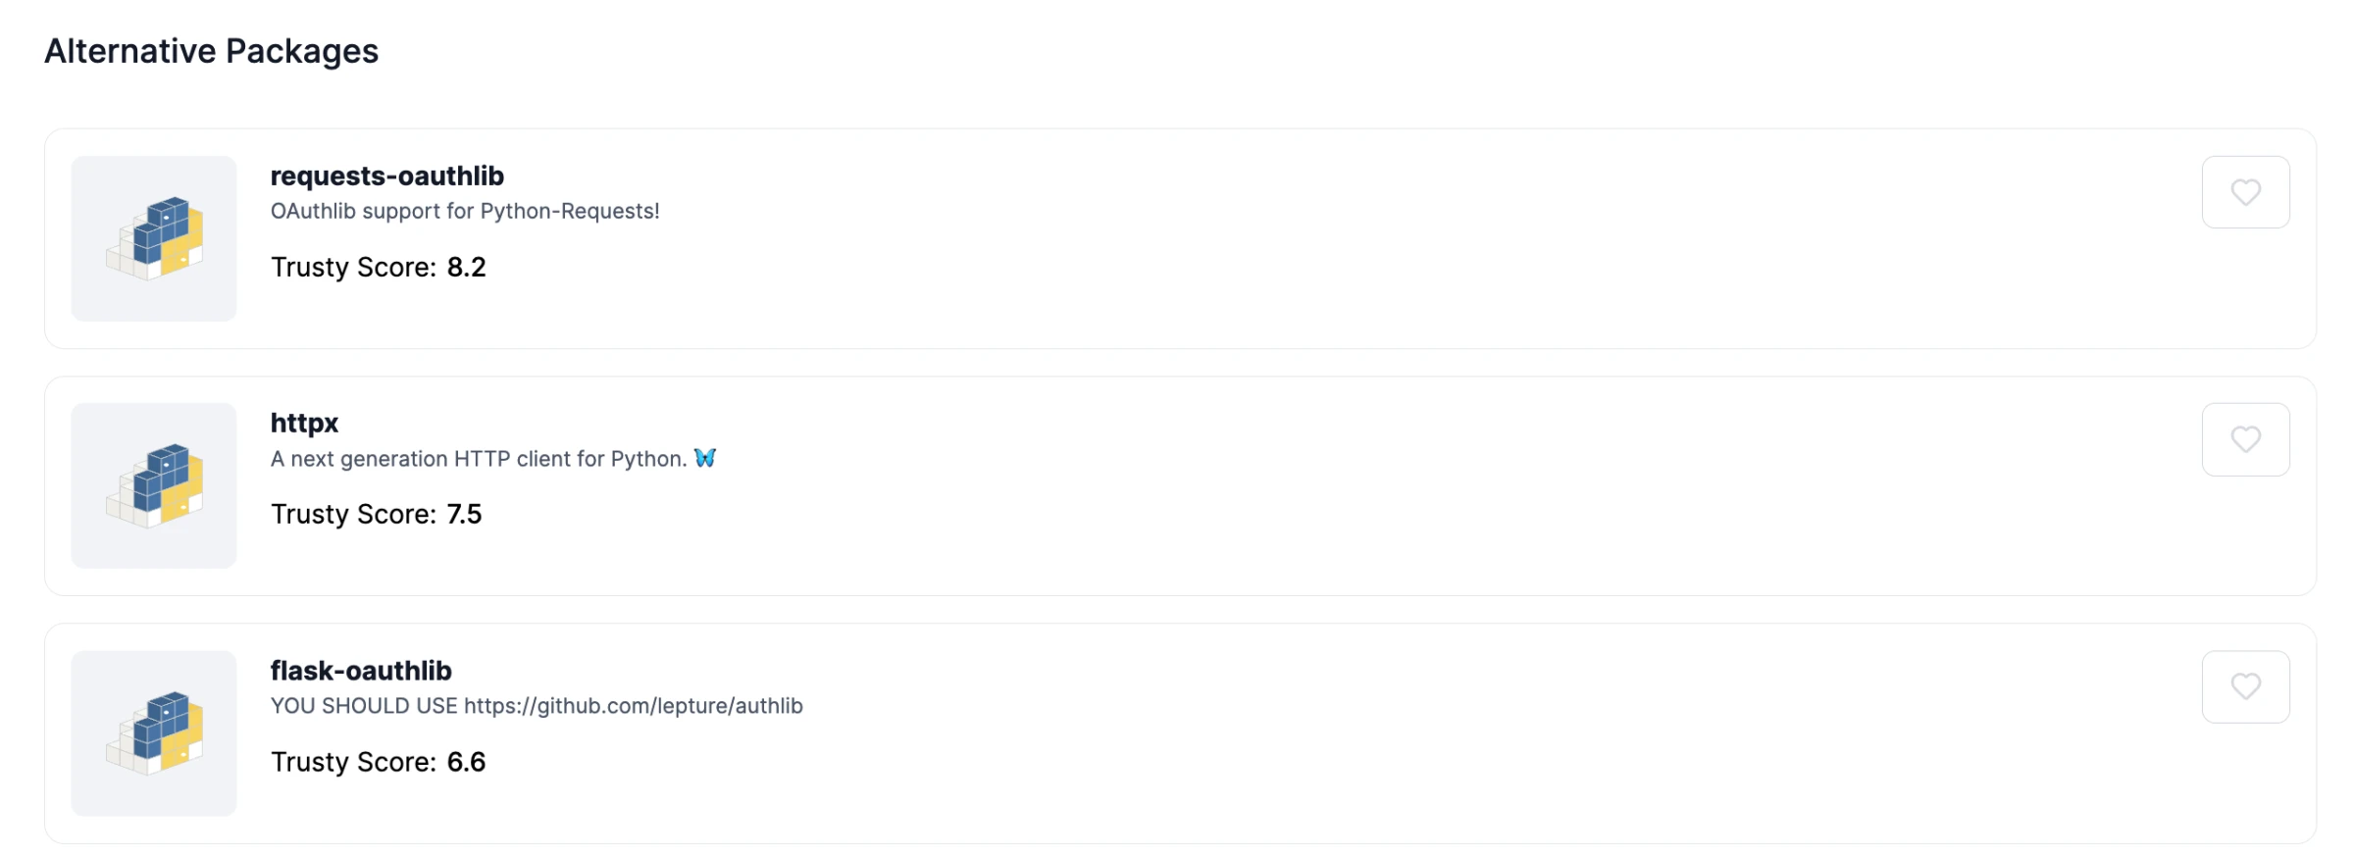Favorite the requests-oauthlib package with heart icon

(x=2245, y=192)
